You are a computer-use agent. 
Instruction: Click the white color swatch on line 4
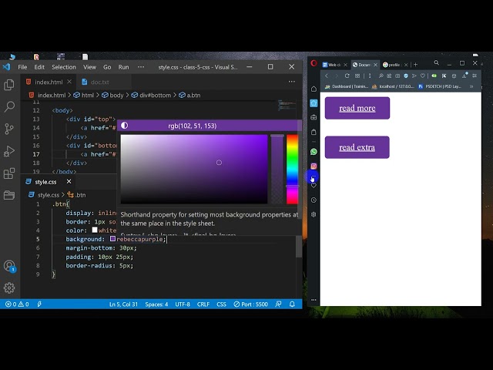tap(95, 230)
